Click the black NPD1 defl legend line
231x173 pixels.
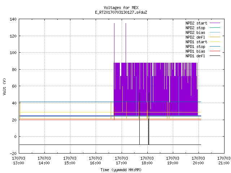(x=215, y=56)
